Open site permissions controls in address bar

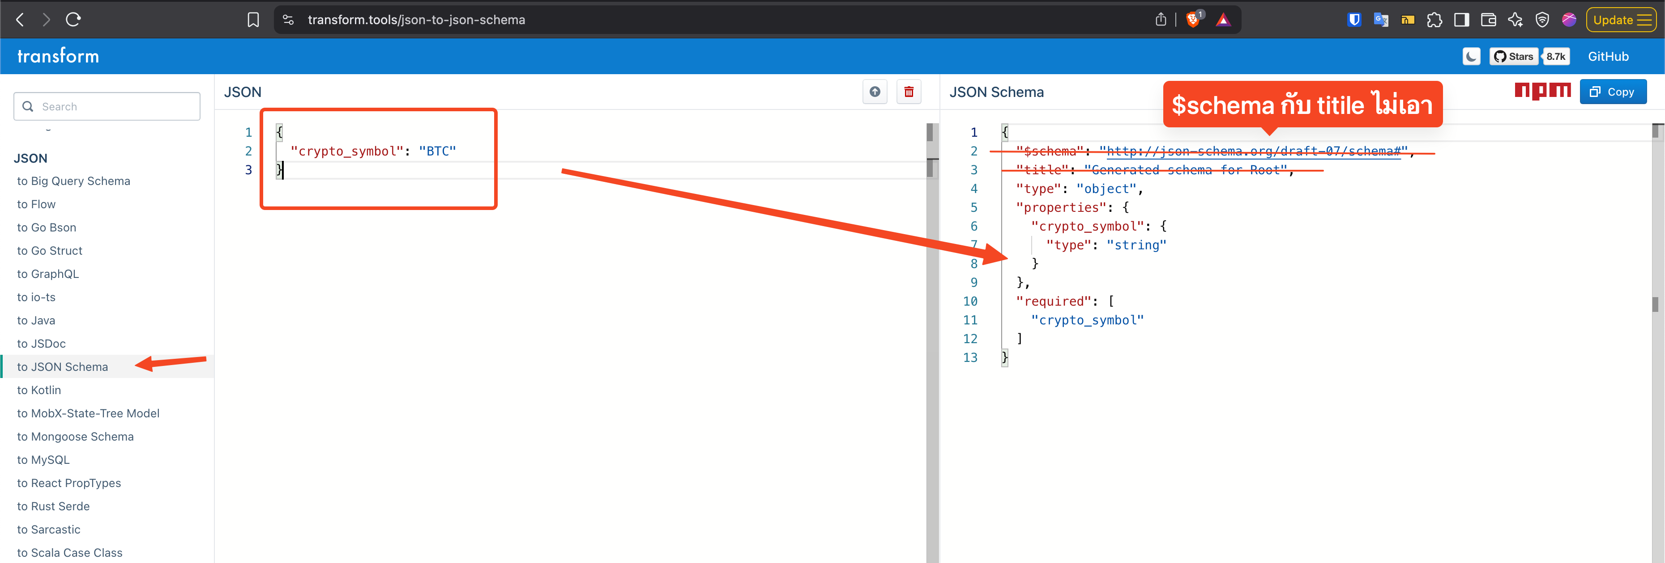tap(288, 19)
